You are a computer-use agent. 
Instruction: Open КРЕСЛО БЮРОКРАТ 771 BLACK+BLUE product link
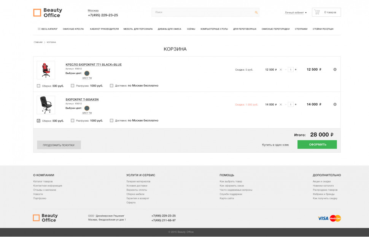[x=94, y=65]
